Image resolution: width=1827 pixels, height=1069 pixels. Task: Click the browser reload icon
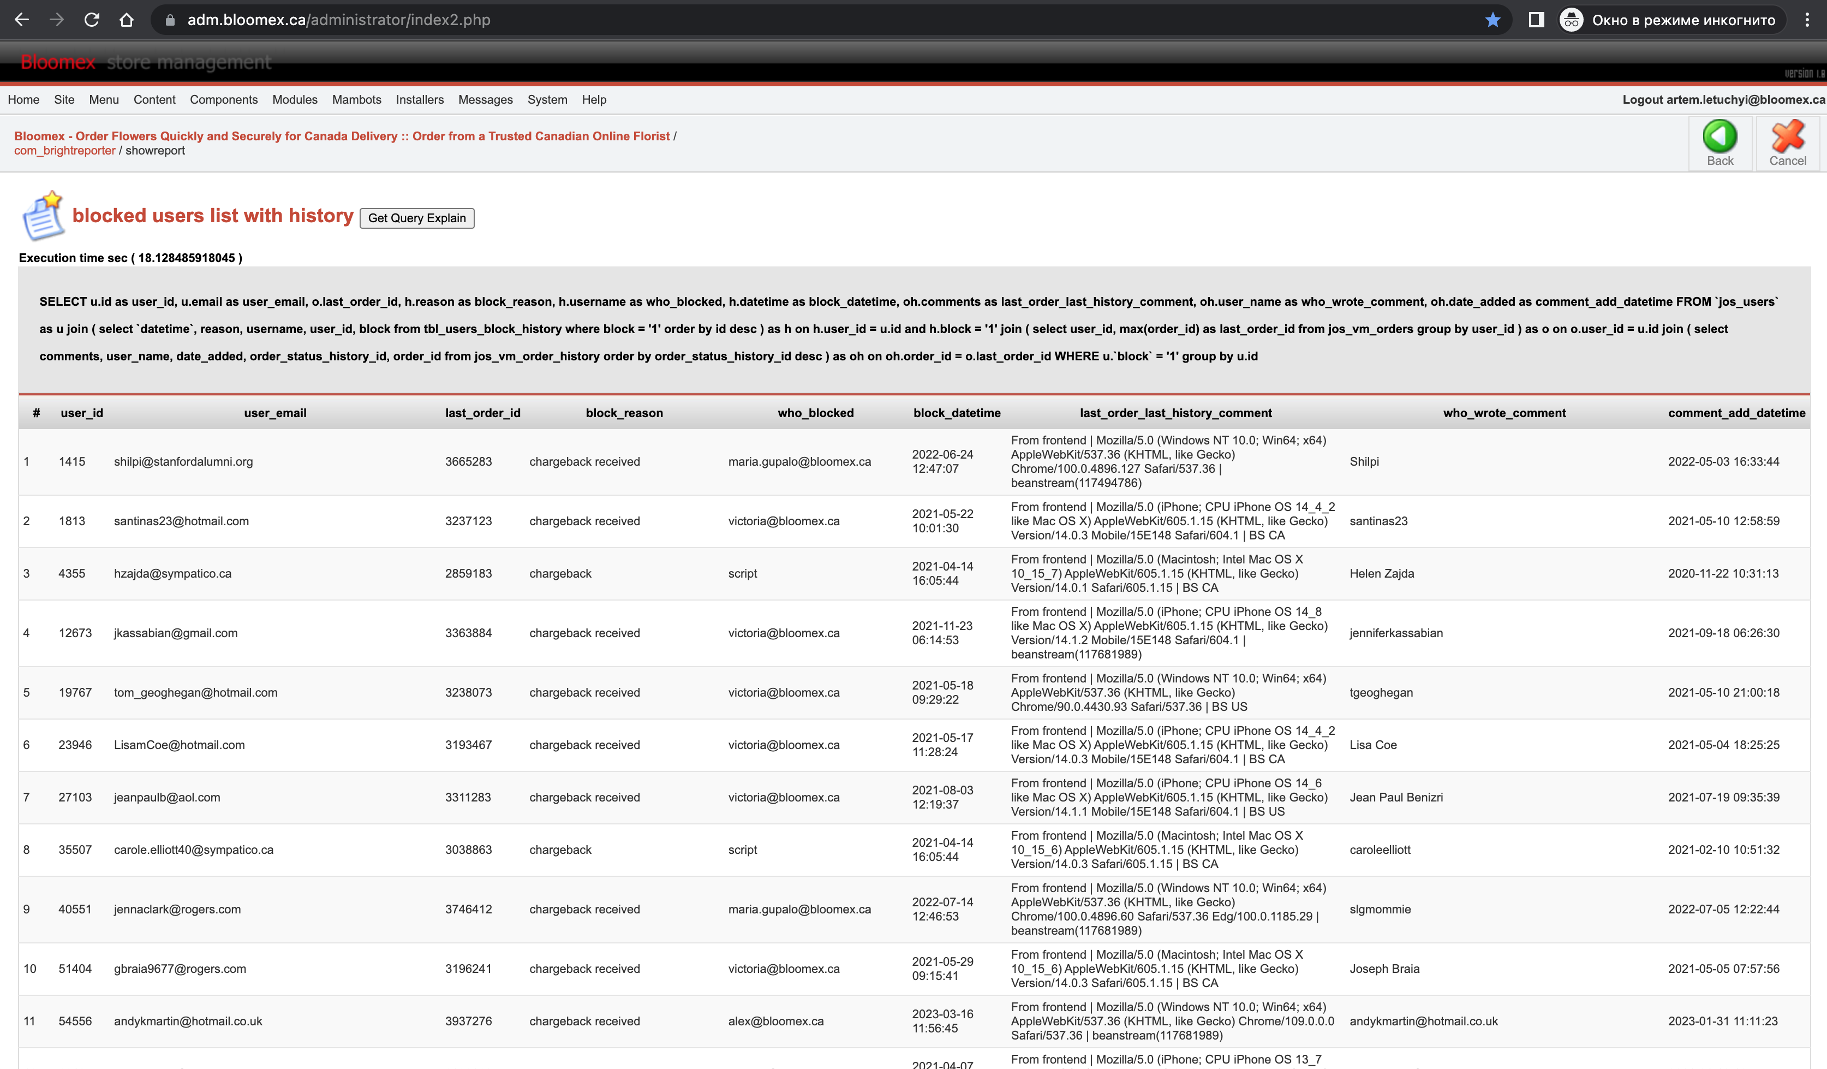pyautogui.click(x=91, y=20)
